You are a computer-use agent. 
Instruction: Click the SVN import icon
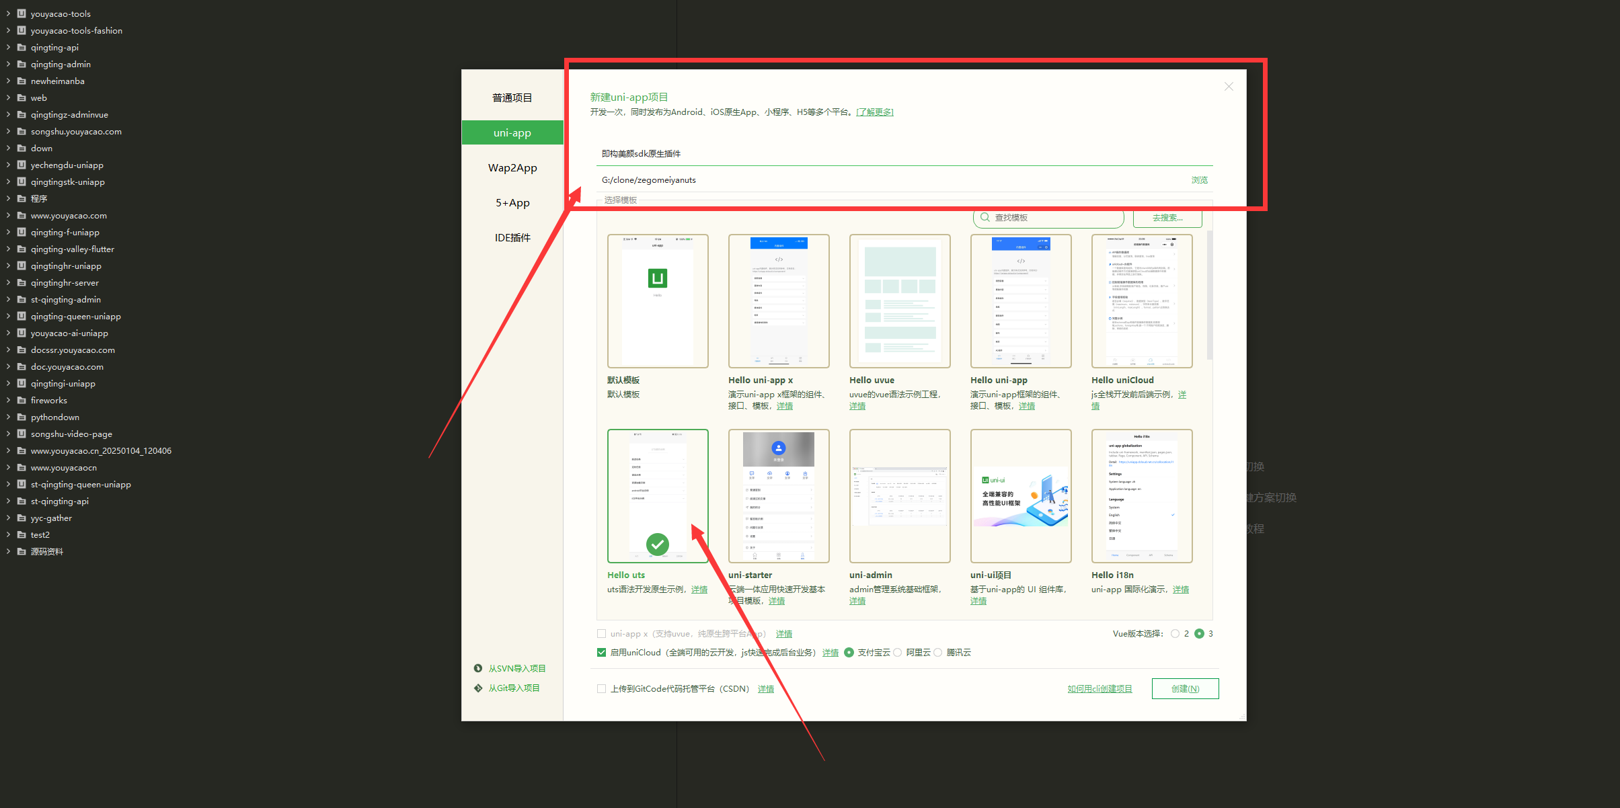[478, 668]
